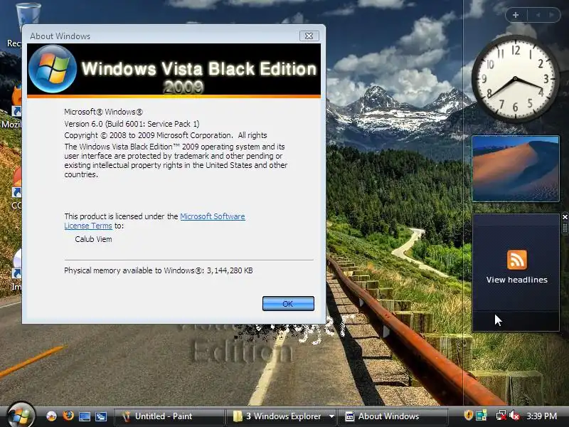Click the analog clock sidebar gadget
Screen dimensions: 569x427
coord(515,79)
